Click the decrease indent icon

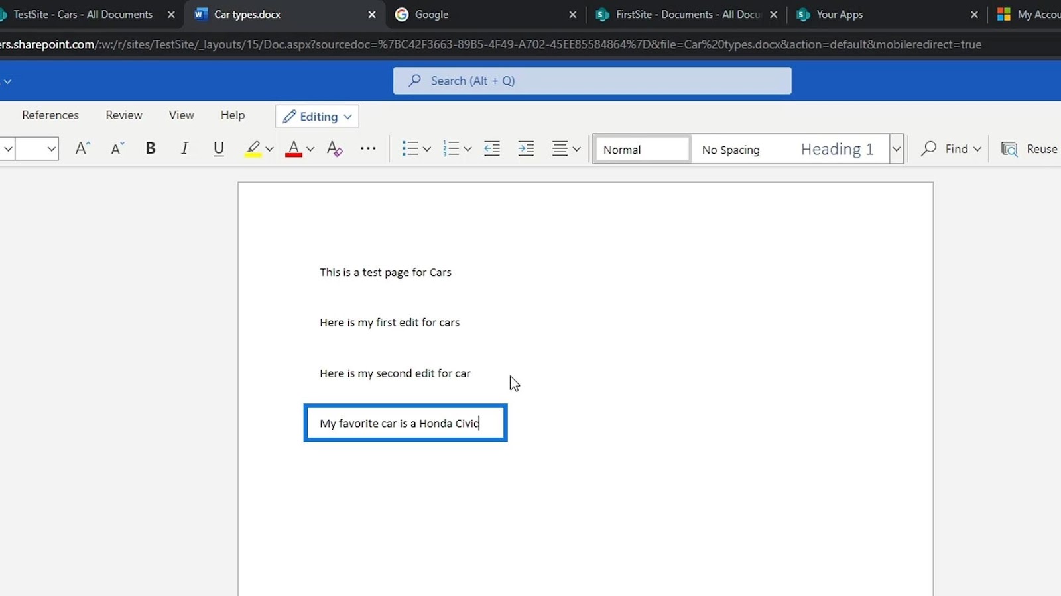coord(492,149)
